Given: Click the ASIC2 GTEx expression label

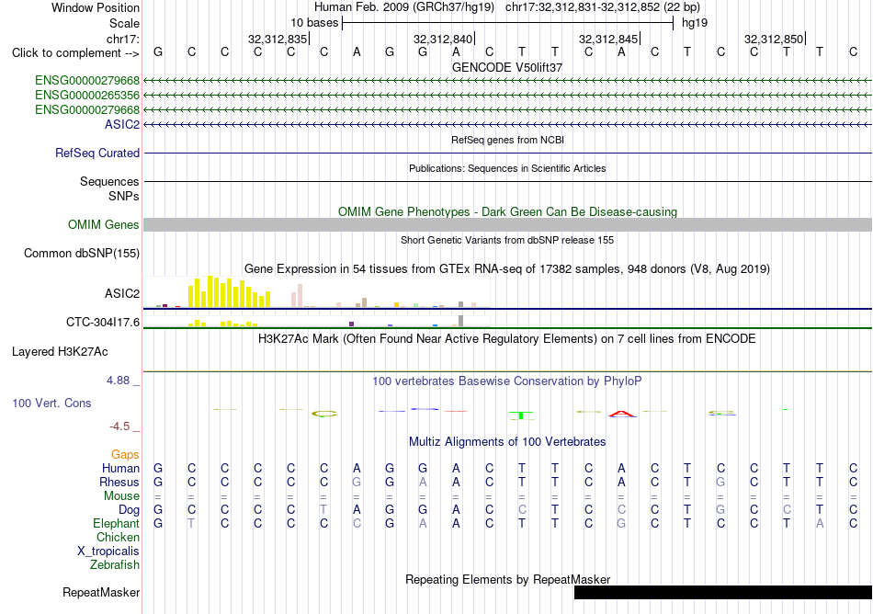Looking at the screenshot, I should click(x=122, y=293).
